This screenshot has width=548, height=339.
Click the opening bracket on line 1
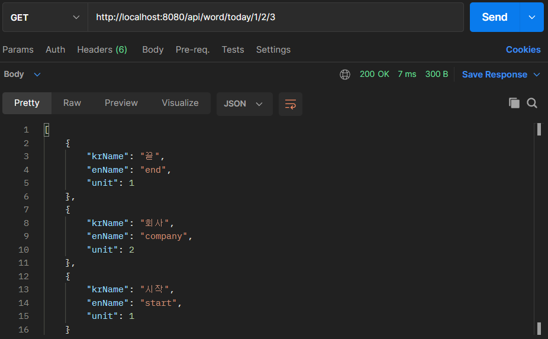[x=47, y=130]
